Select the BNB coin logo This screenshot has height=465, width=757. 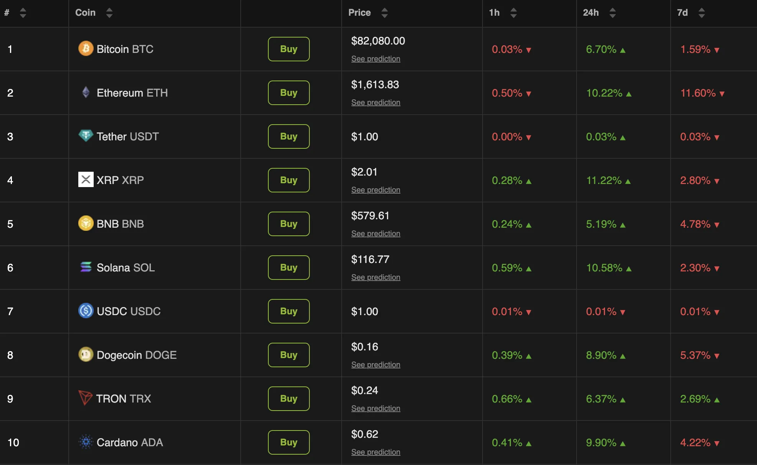86,223
